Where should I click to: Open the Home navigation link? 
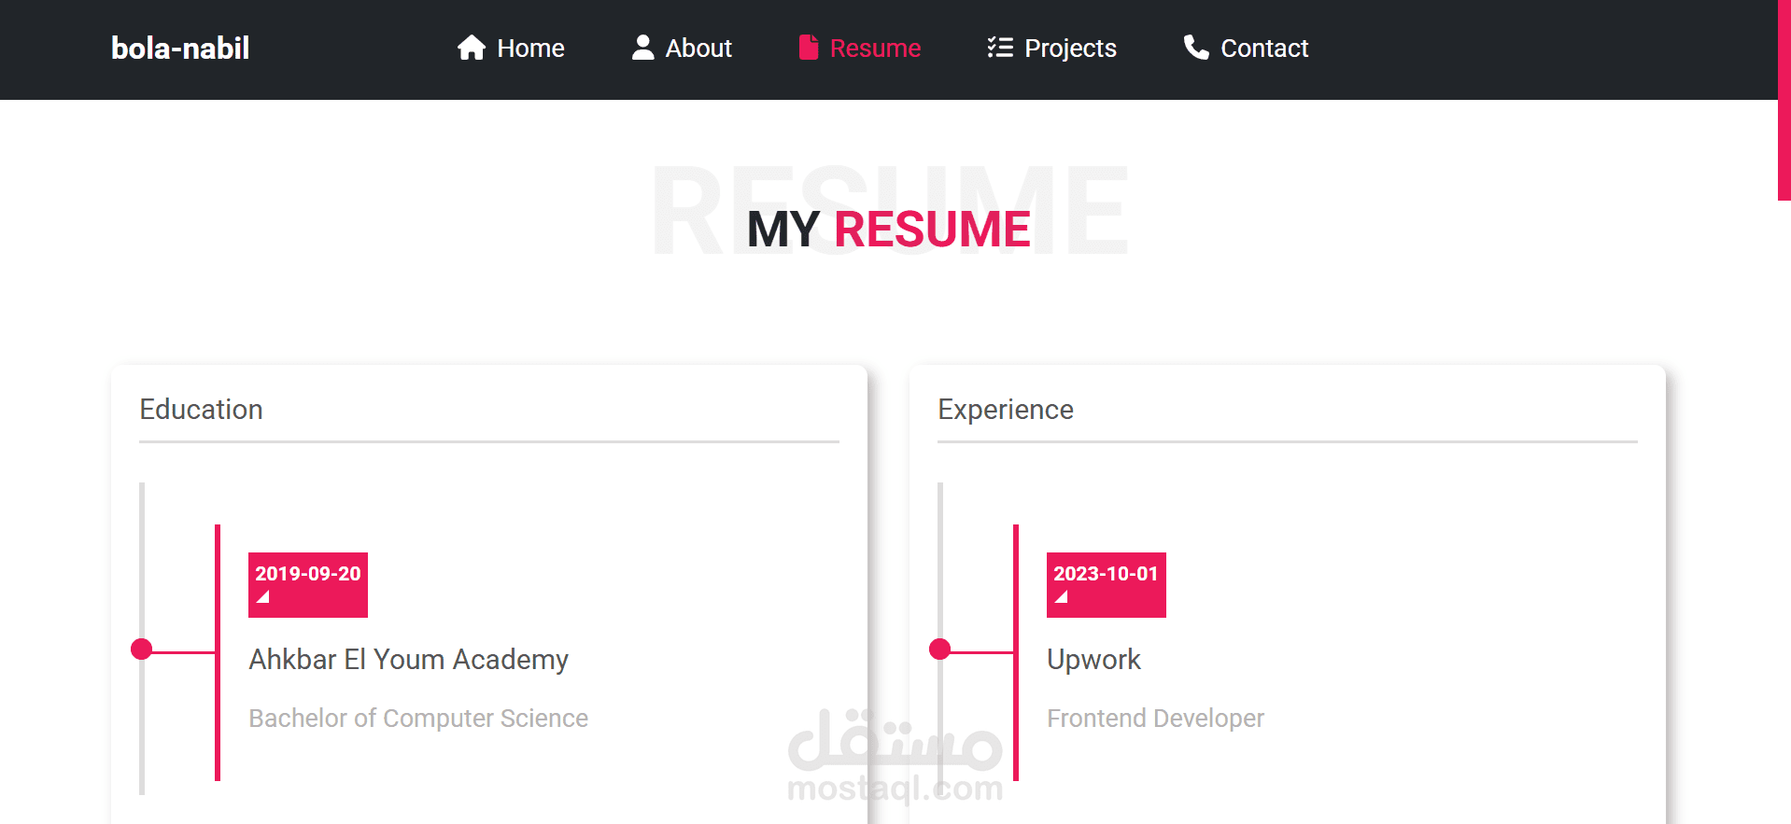tap(530, 49)
